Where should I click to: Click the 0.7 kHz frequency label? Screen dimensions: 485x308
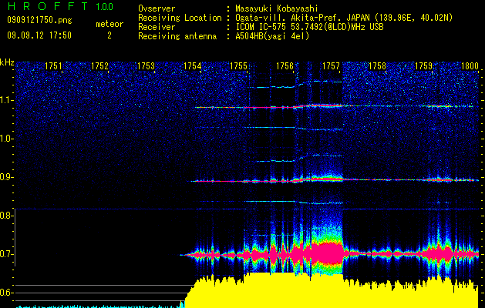[x=7, y=254]
